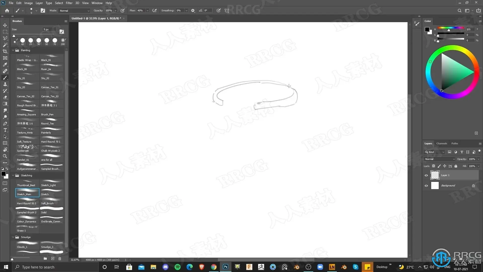Enable airbrush-style build-up effects
483x272 pixels.
point(154,11)
